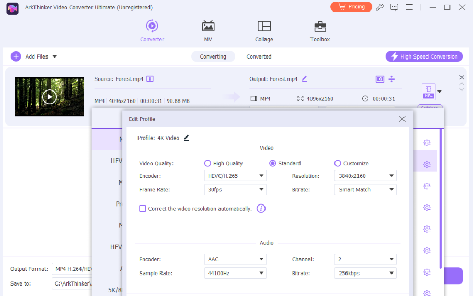Screen dimensions: 473x296
Task: Open the Collage section
Action: click(264, 31)
